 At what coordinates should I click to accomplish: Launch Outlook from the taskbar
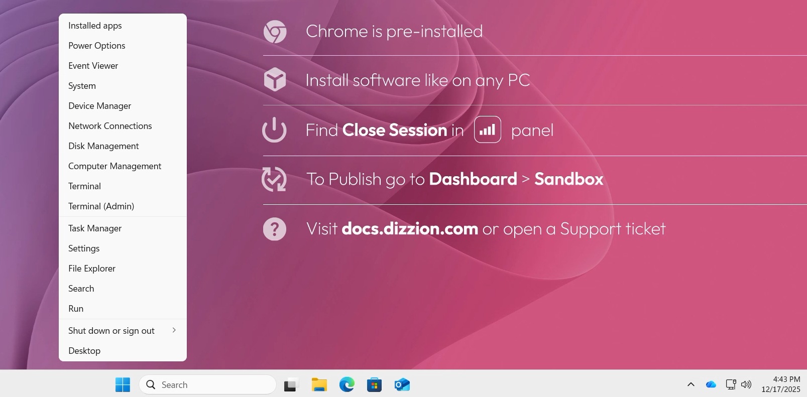click(x=402, y=385)
